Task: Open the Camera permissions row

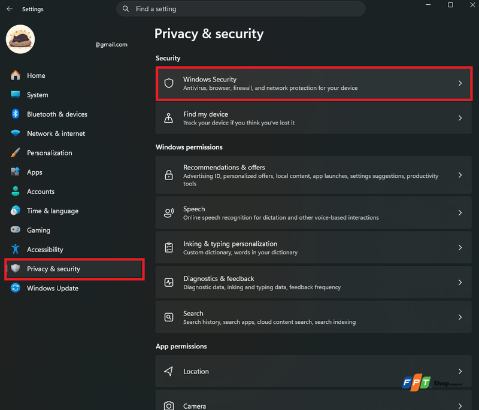Action: click(x=313, y=400)
